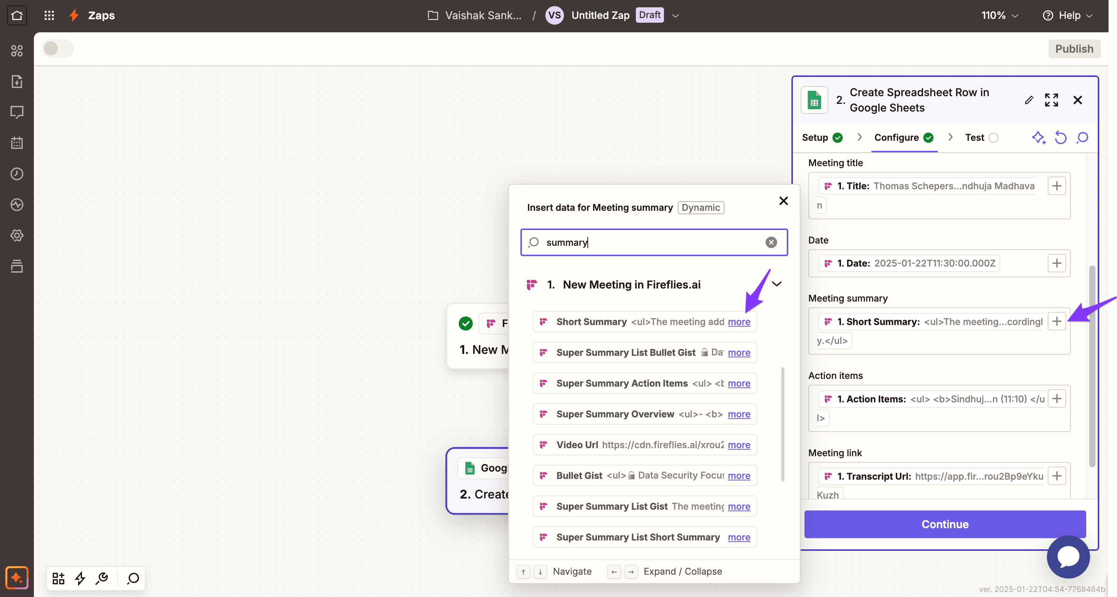1117x597 pixels.
Task: Click the Insert data list scrollbar
Action: click(x=782, y=425)
